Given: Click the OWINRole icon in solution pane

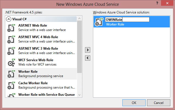Looking at the screenshot, I should click(x=99, y=22).
